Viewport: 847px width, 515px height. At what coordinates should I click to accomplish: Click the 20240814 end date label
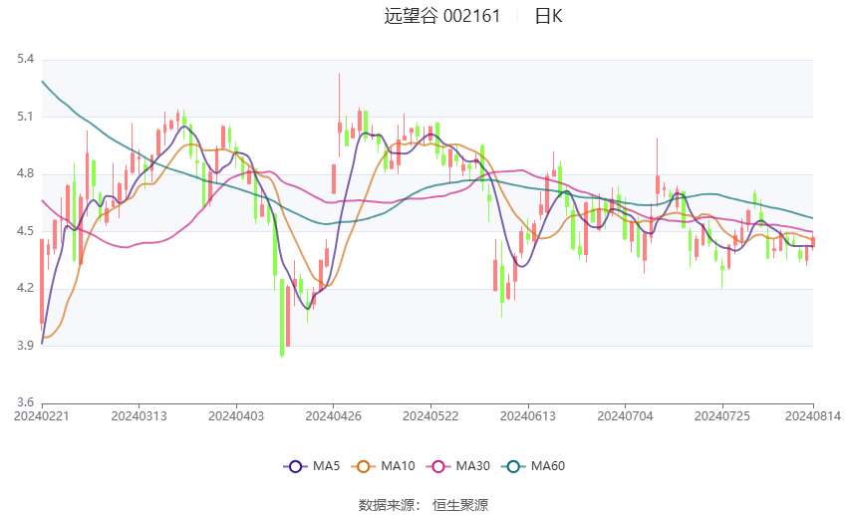pyautogui.click(x=813, y=414)
